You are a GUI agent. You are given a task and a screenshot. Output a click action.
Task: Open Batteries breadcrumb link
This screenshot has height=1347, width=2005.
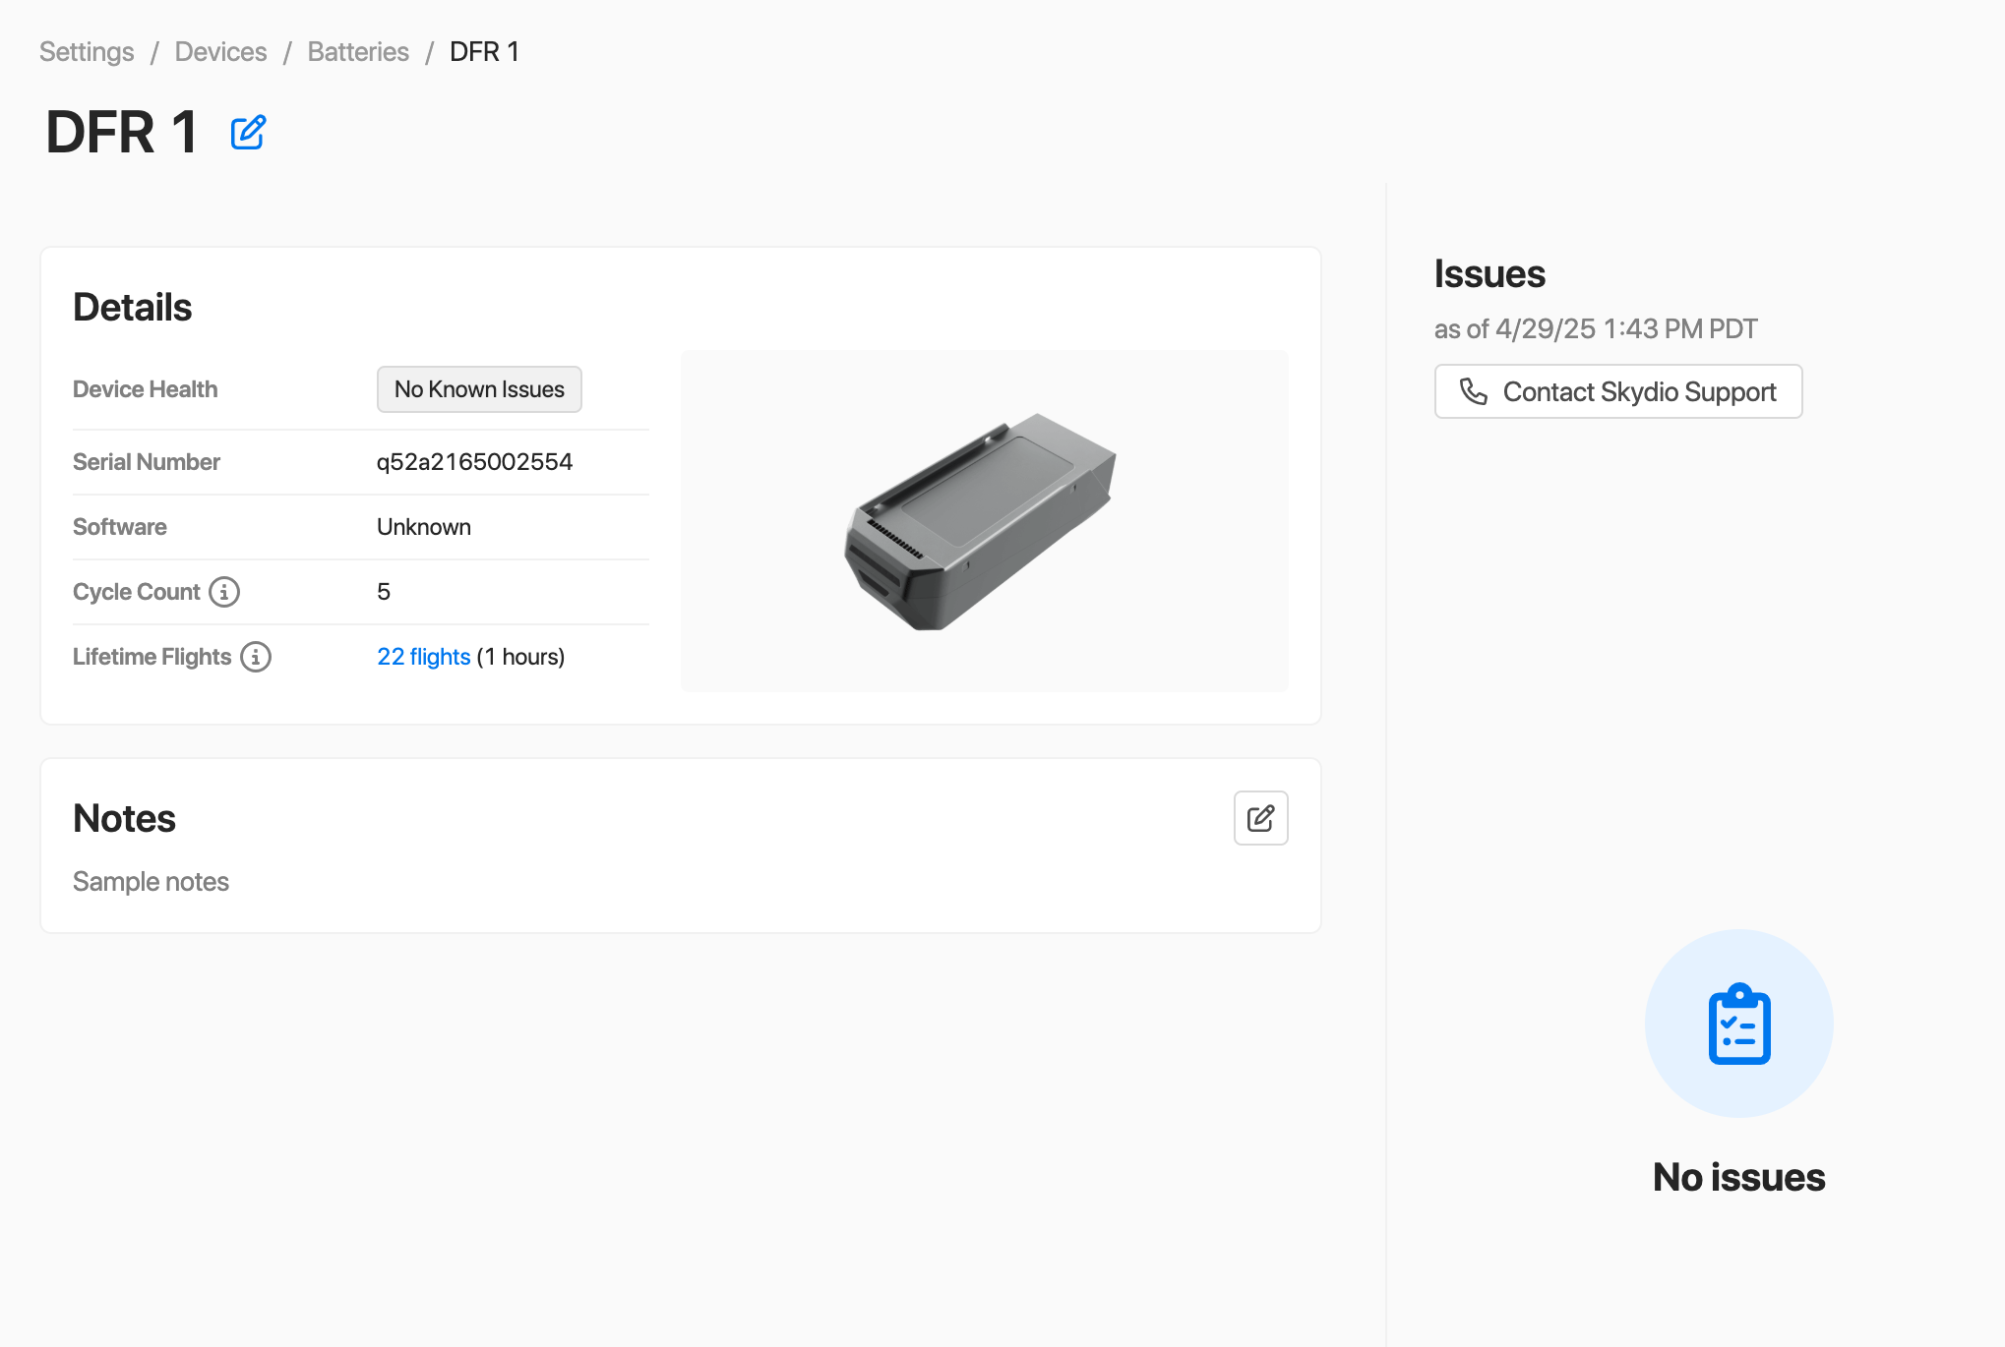coord(358,52)
